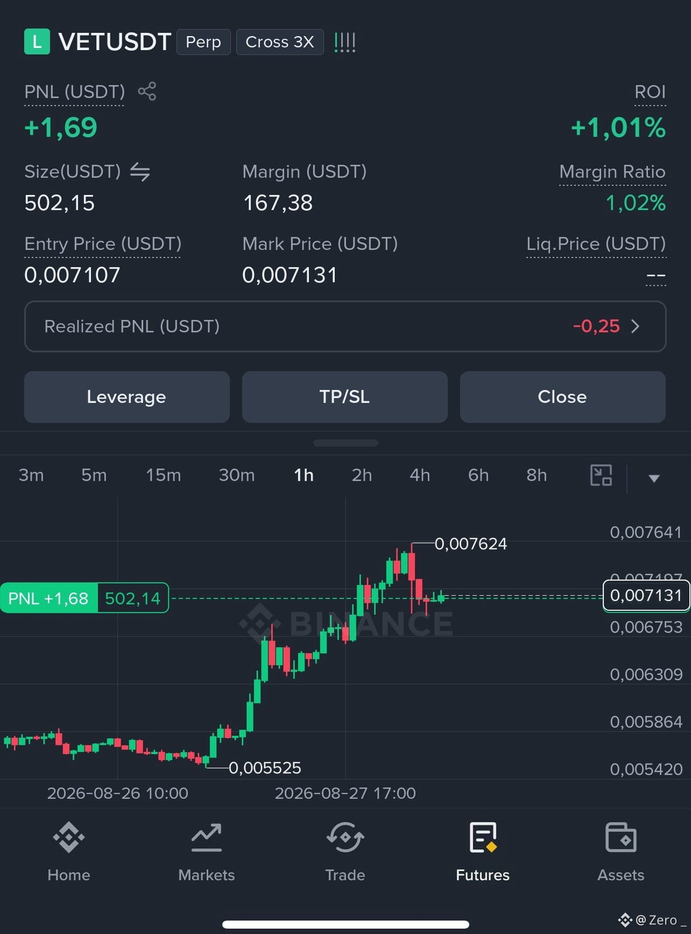Tap the position panel drag handle
Screen dimensions: 691x934
345,443
